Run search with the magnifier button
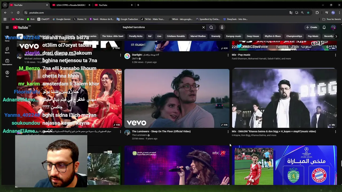The height and width of the screenshot is (192, 342). [x=211, y=27]
